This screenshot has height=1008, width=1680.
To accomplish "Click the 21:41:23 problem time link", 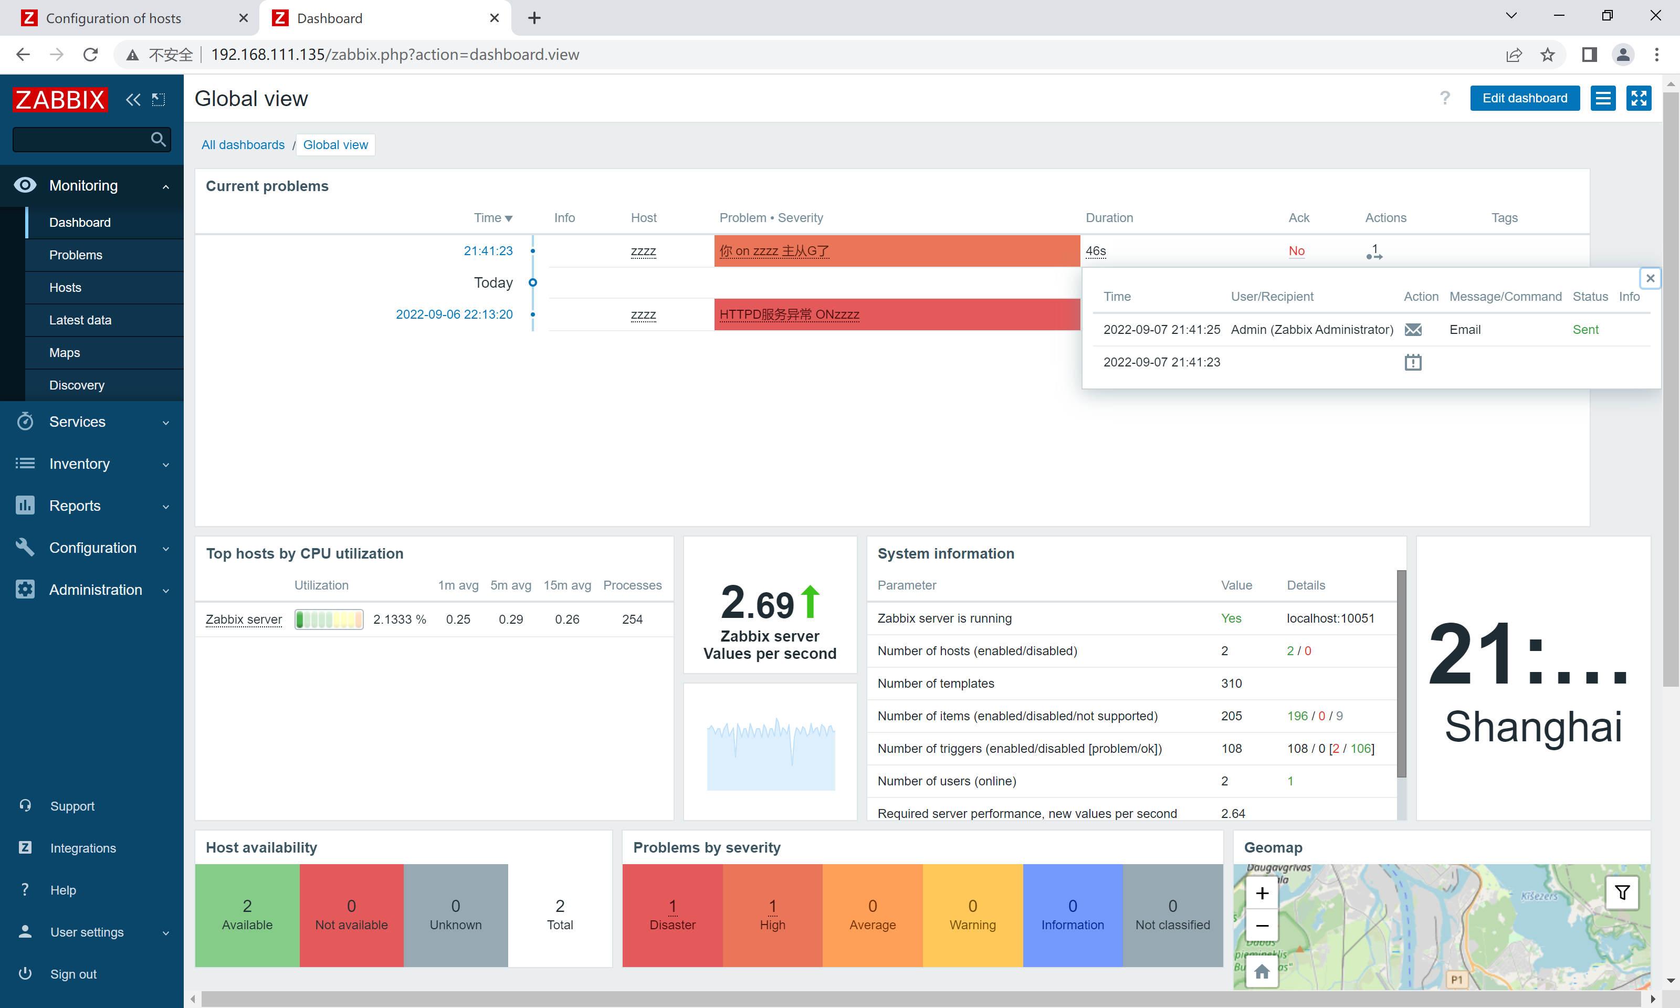I will [488, 251].
